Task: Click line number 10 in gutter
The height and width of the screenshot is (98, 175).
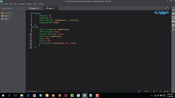Action: (x=31, y=34)
